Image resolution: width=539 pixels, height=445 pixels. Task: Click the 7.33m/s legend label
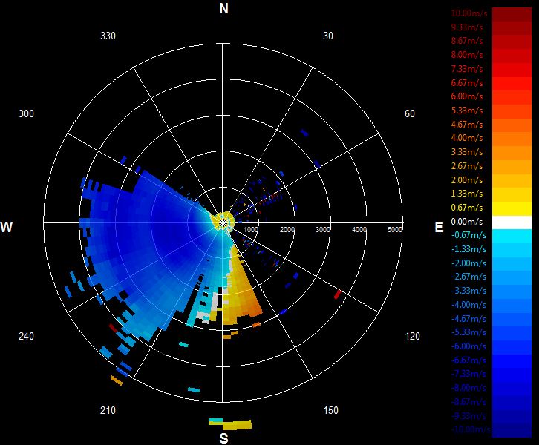point(467,69)
